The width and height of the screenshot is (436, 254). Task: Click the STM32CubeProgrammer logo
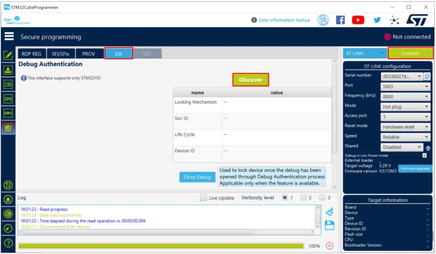pyautogui.click(x=17, y=20)
